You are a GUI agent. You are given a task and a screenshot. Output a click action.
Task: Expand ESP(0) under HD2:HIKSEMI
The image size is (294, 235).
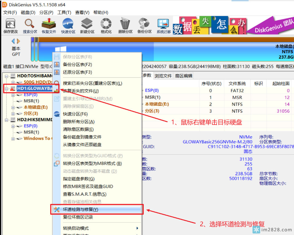coord(13,126)
